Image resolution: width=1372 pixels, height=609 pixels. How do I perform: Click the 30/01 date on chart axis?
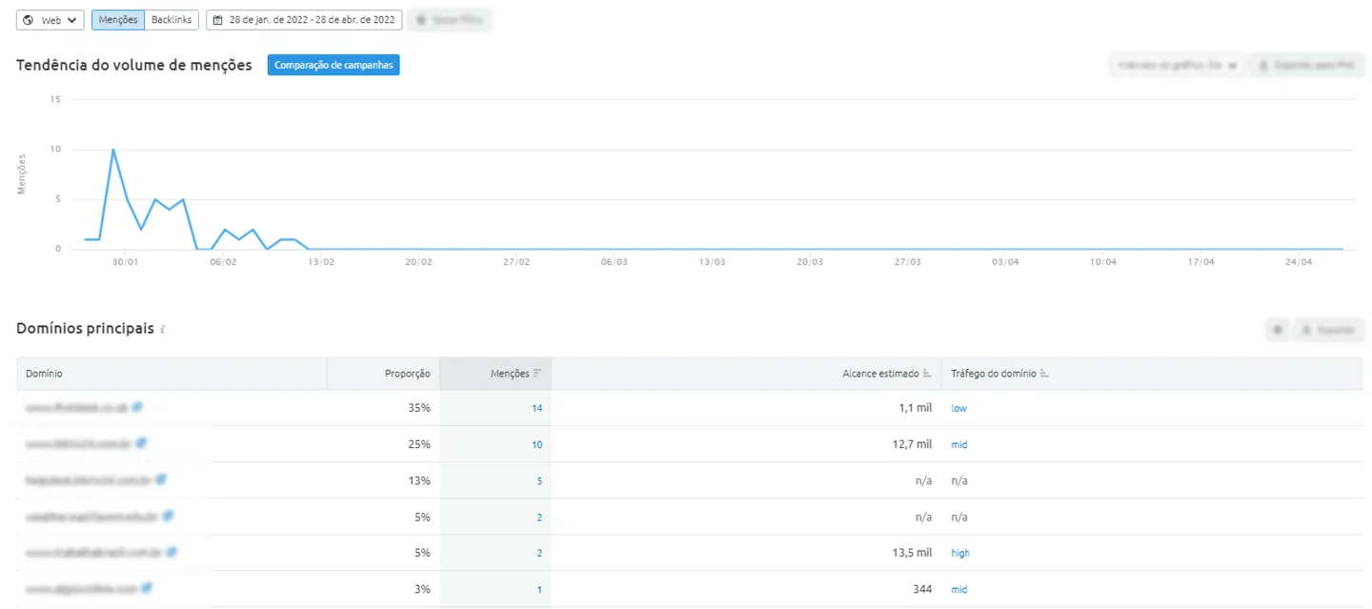pos(126,261)
